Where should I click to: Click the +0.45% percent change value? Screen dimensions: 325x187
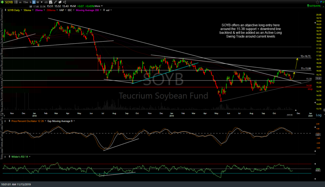pos(90,6)
